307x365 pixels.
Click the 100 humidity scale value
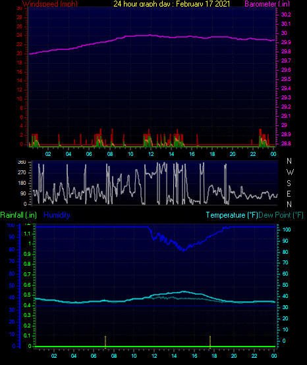[x=11, y=225]
